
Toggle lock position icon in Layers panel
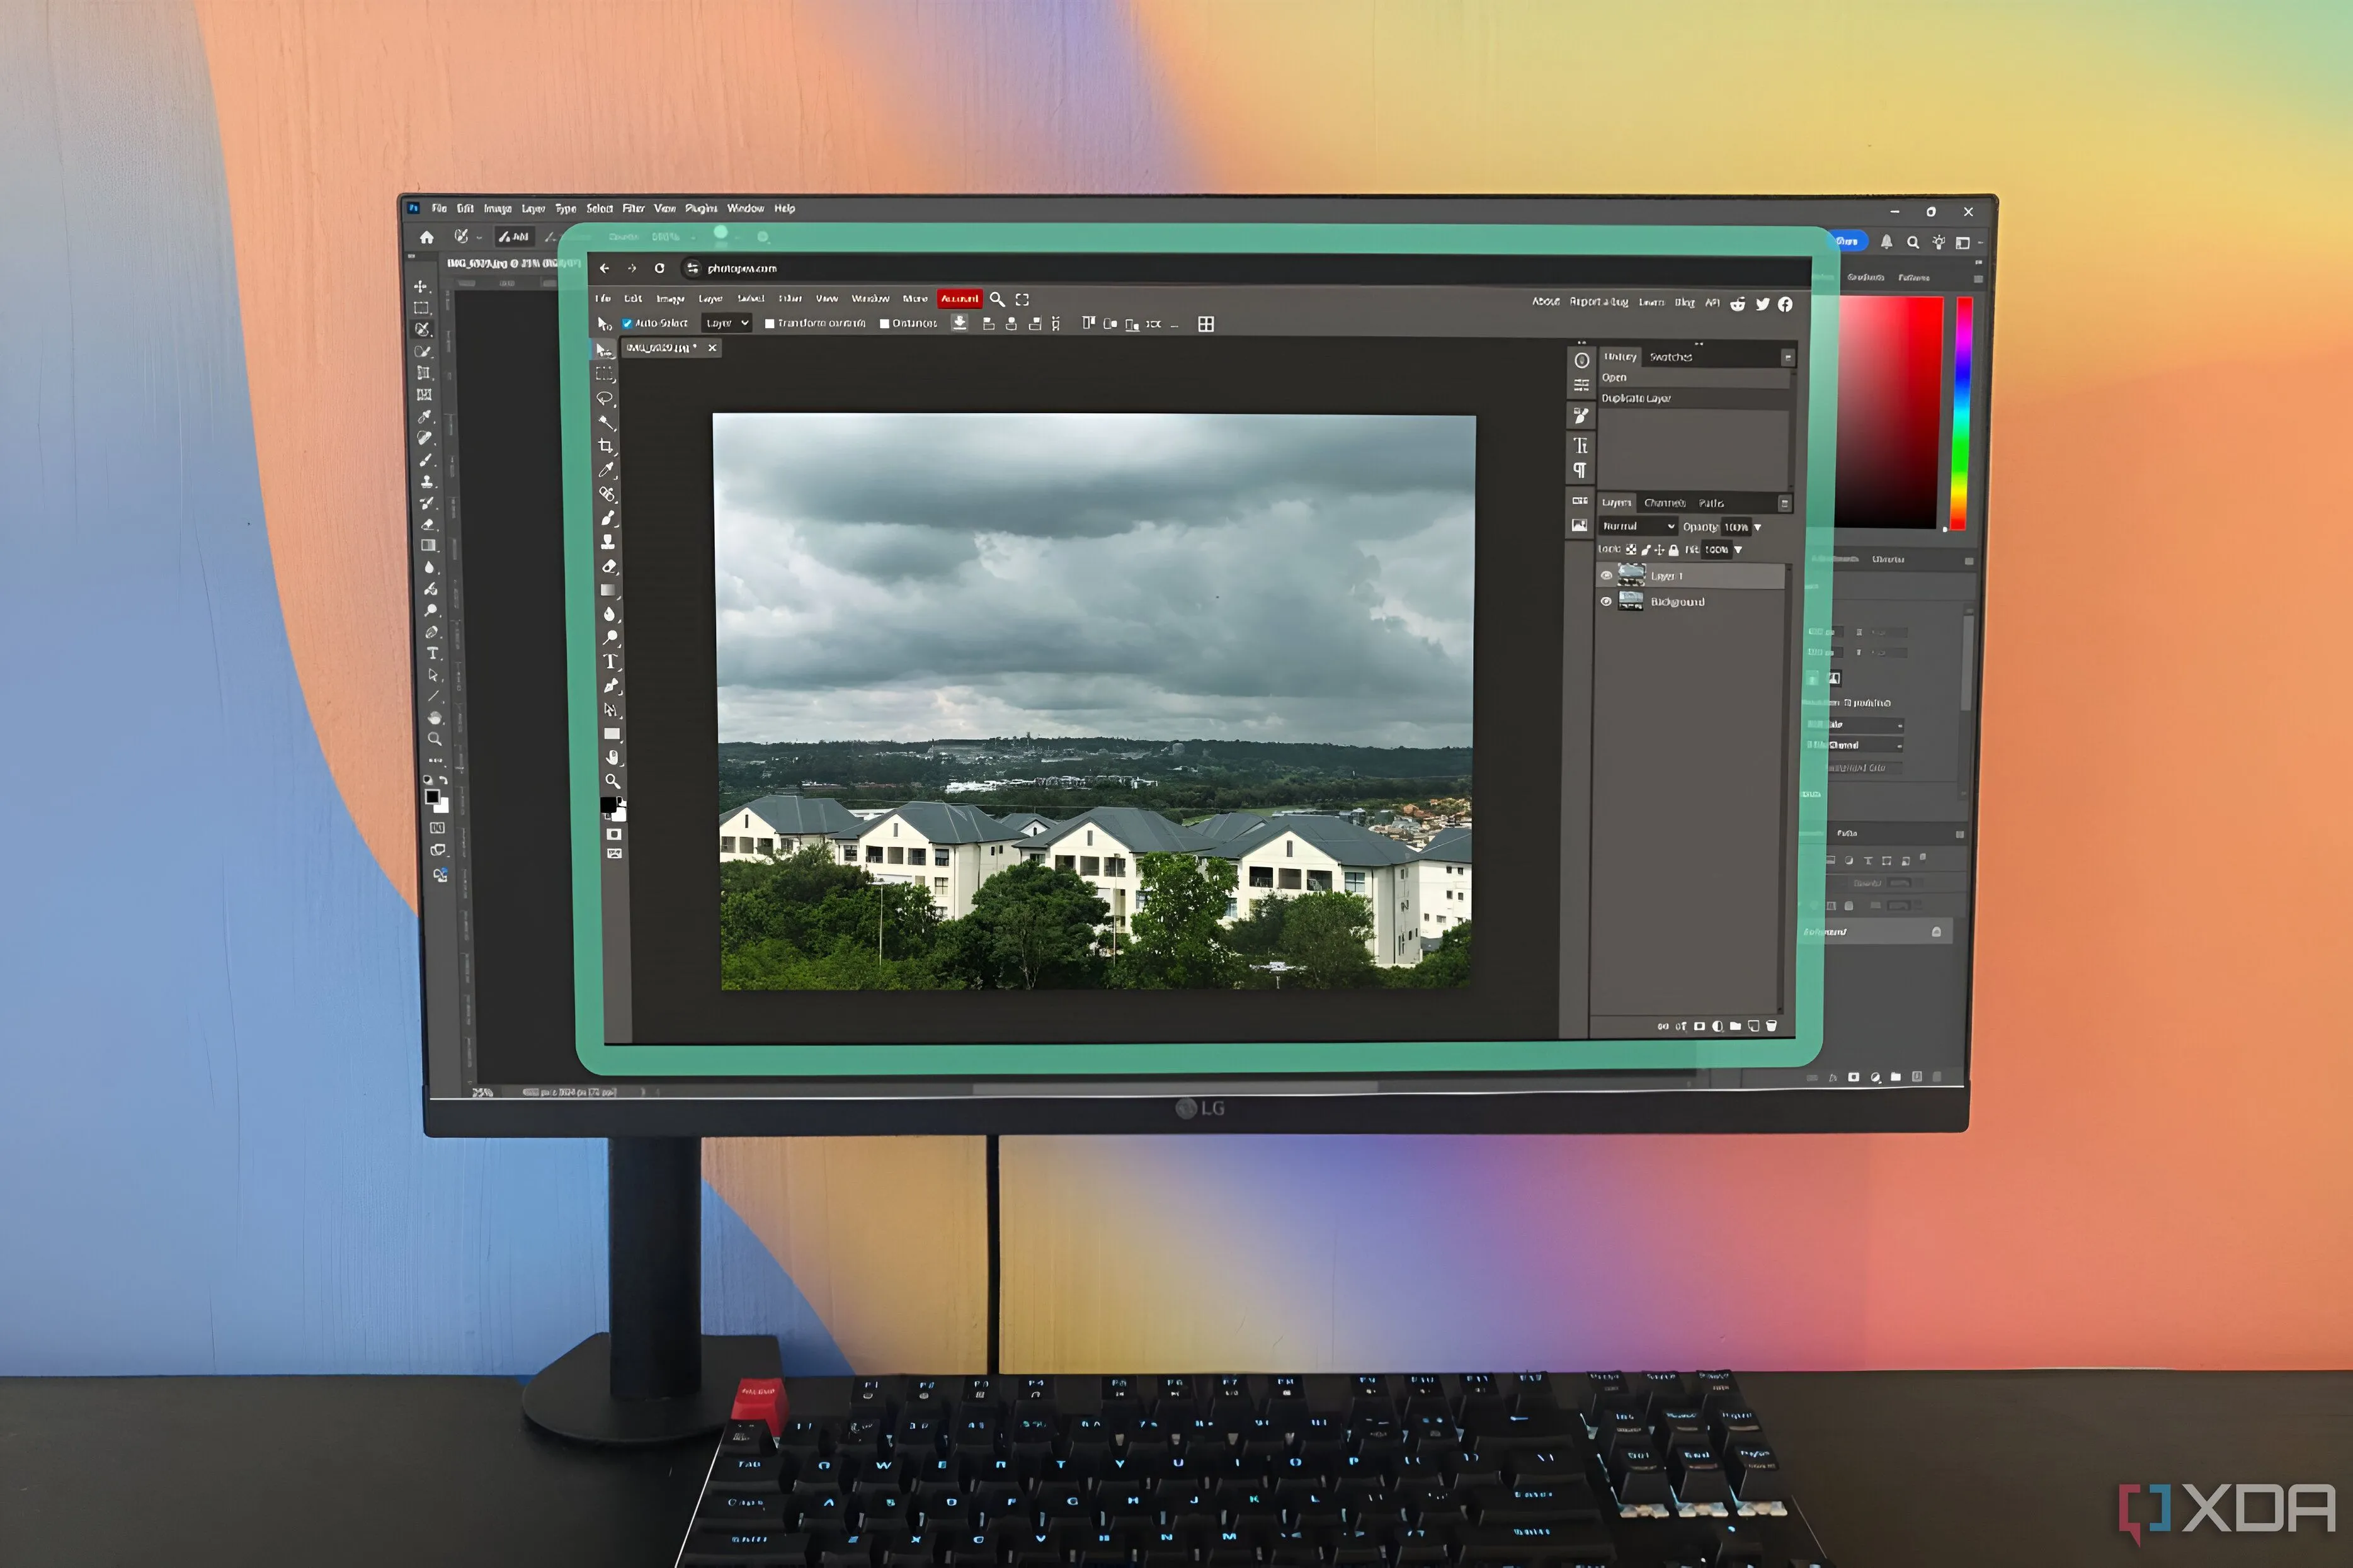1659,550
